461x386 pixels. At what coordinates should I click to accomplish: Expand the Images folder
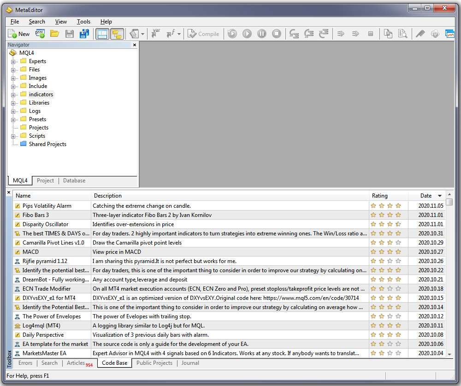pos(13,78)
